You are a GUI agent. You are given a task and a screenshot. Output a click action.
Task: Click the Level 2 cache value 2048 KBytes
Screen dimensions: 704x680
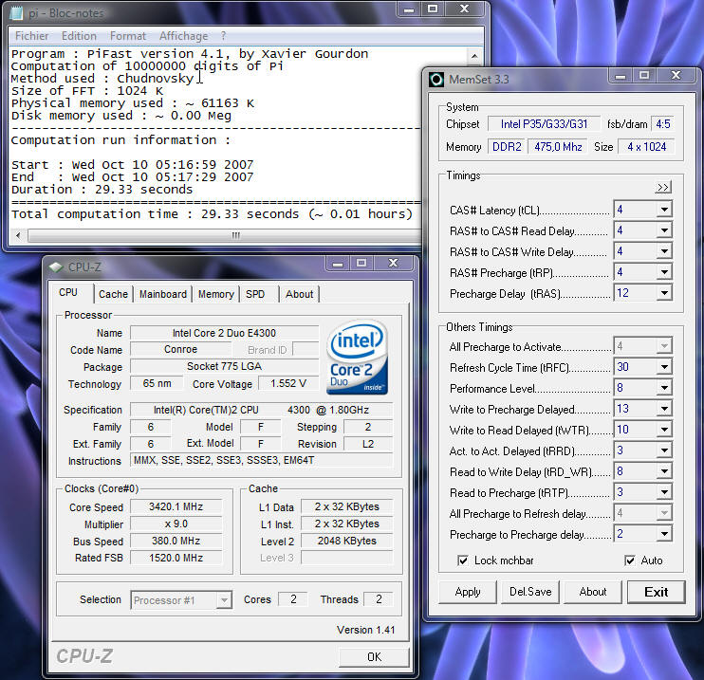coord(346,541)
